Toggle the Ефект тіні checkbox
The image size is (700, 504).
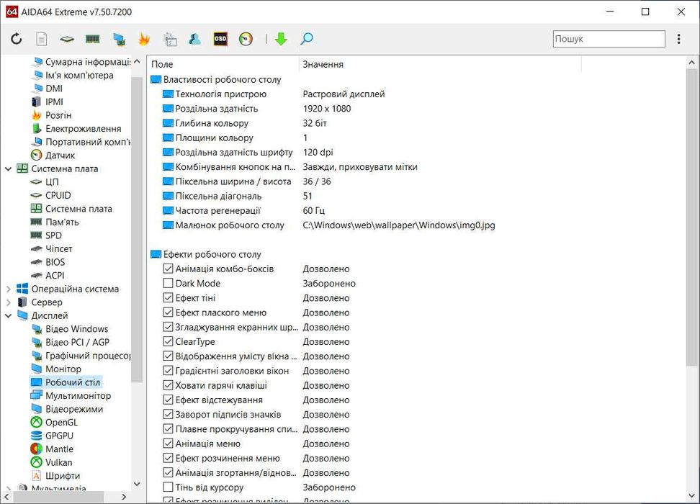click(x=168, y=298)
